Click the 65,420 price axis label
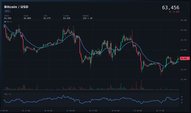The image size is (191, 113). tap(184, 30)
